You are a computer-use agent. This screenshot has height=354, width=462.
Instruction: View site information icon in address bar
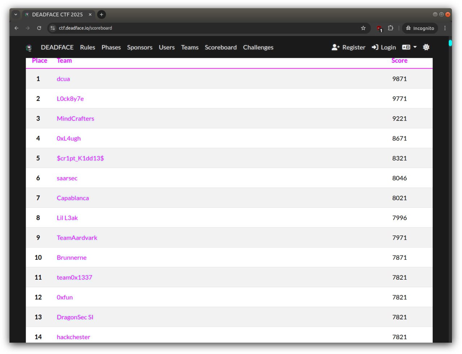(x=53, y=28)
